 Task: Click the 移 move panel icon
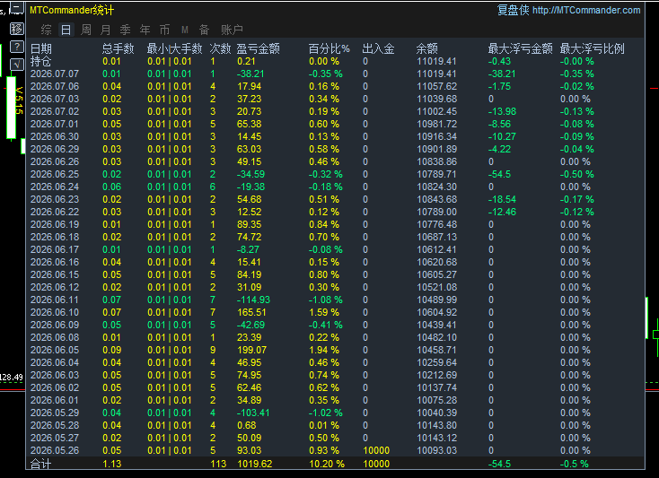(x=17, y=29)
